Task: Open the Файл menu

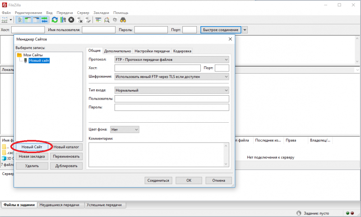Action: 6,13
